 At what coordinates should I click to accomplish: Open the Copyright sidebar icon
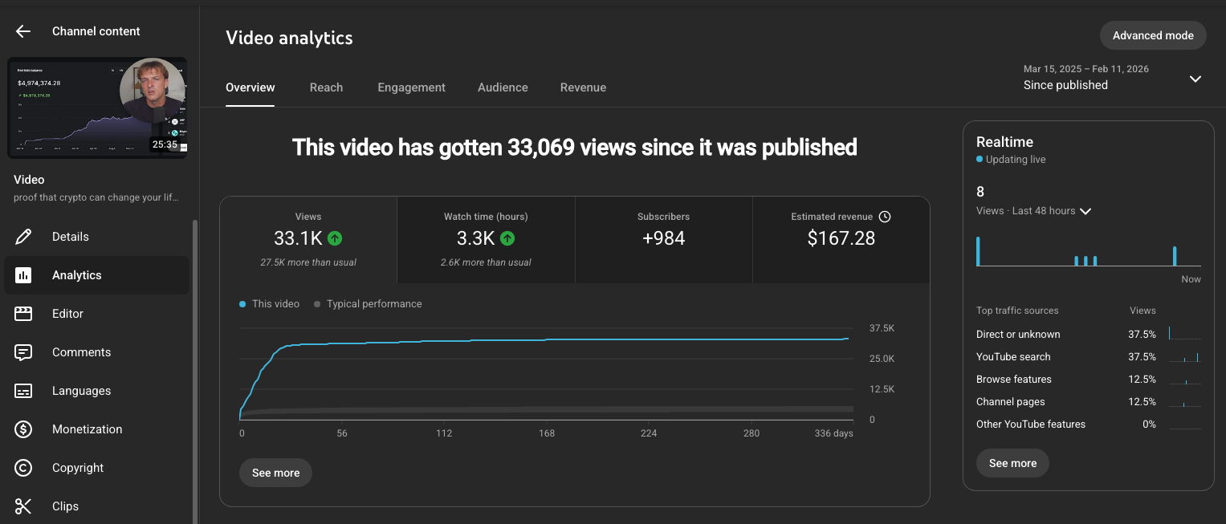tap(23, 467)
